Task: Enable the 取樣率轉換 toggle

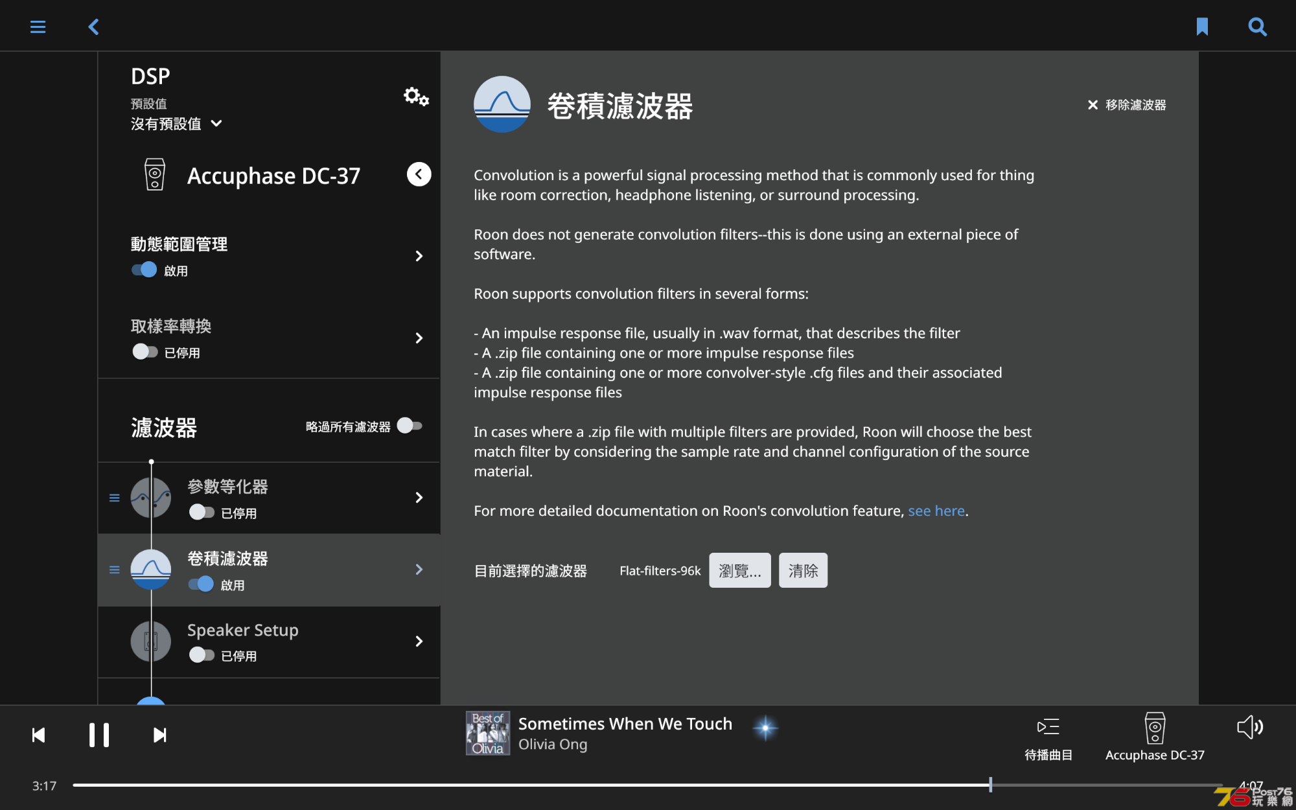Action: (x=145, y=351)
